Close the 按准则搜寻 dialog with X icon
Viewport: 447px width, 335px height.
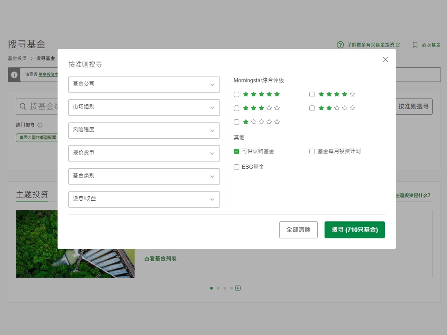coord(385,59)
